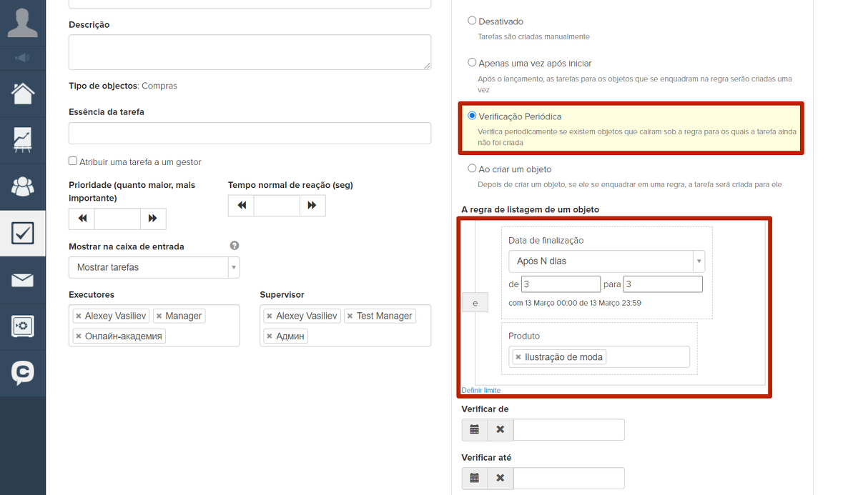Screen dimensions: 858x495
Task: Click the Essência da tarefa input field
Action: click(250, 134)
